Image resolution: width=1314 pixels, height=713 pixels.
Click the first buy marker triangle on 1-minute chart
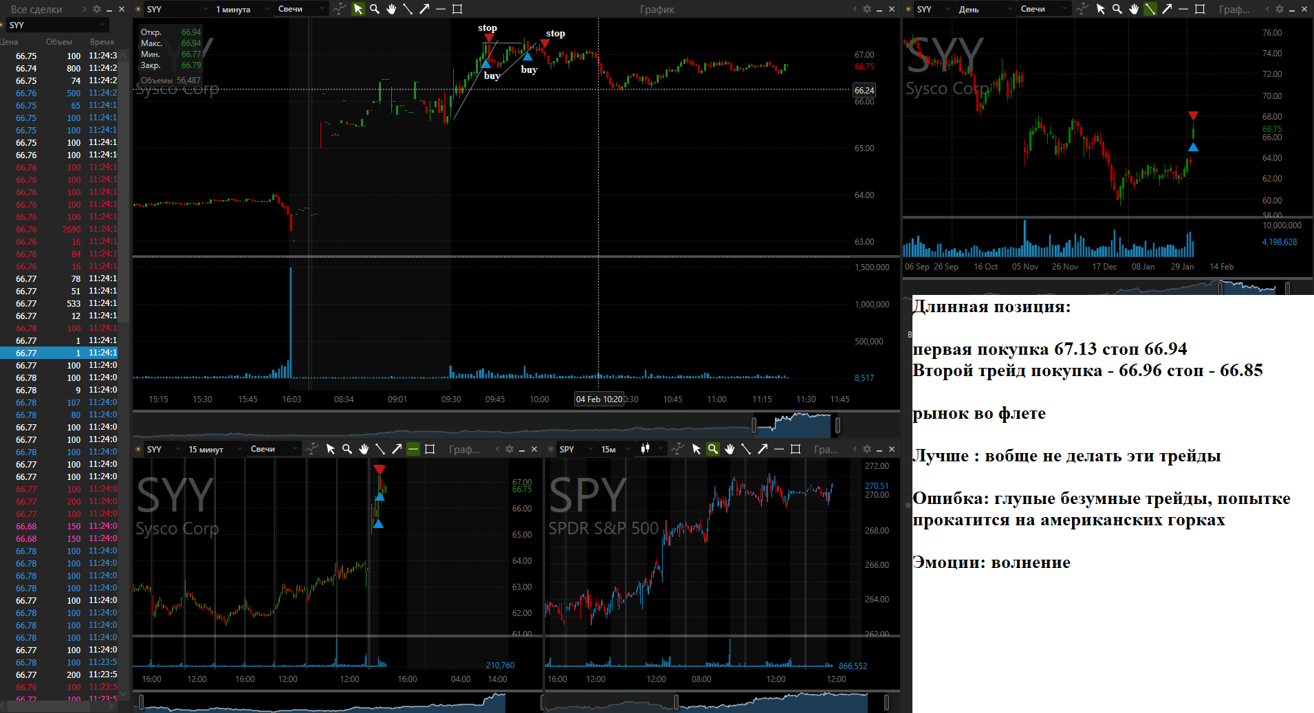point(486,63)
